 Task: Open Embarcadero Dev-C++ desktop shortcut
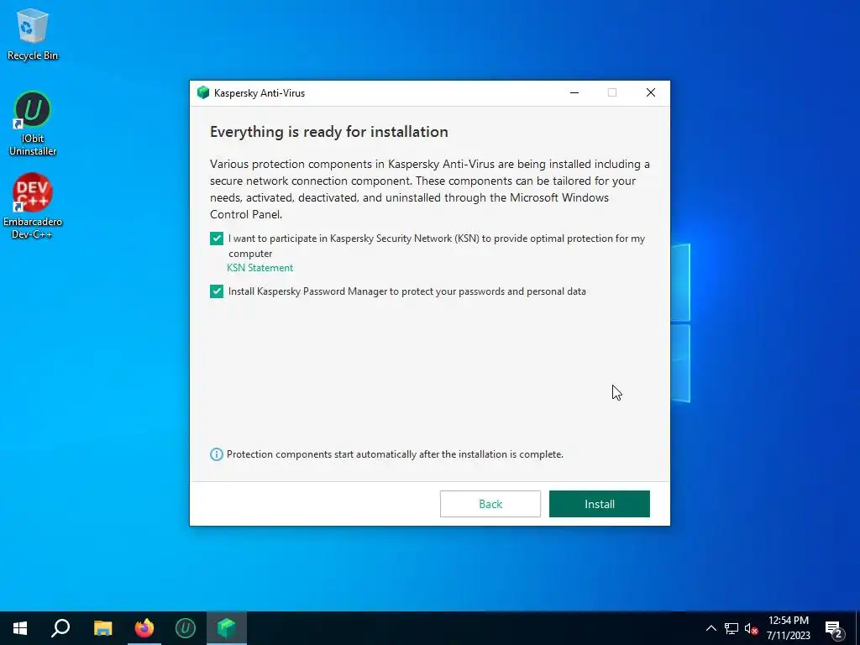coord(33,206)
